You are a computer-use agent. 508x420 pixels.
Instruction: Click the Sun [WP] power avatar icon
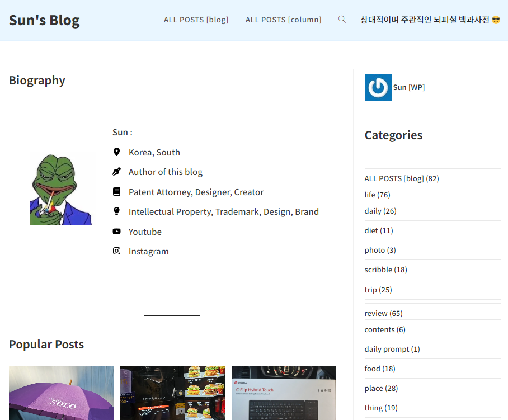click(x=378, y=88)
